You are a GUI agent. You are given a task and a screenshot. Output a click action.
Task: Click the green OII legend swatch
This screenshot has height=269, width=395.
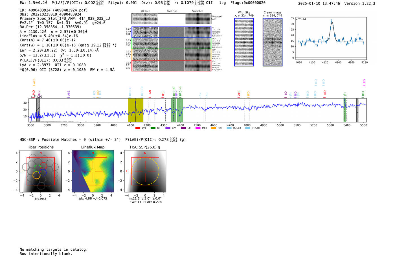[153, 128]
